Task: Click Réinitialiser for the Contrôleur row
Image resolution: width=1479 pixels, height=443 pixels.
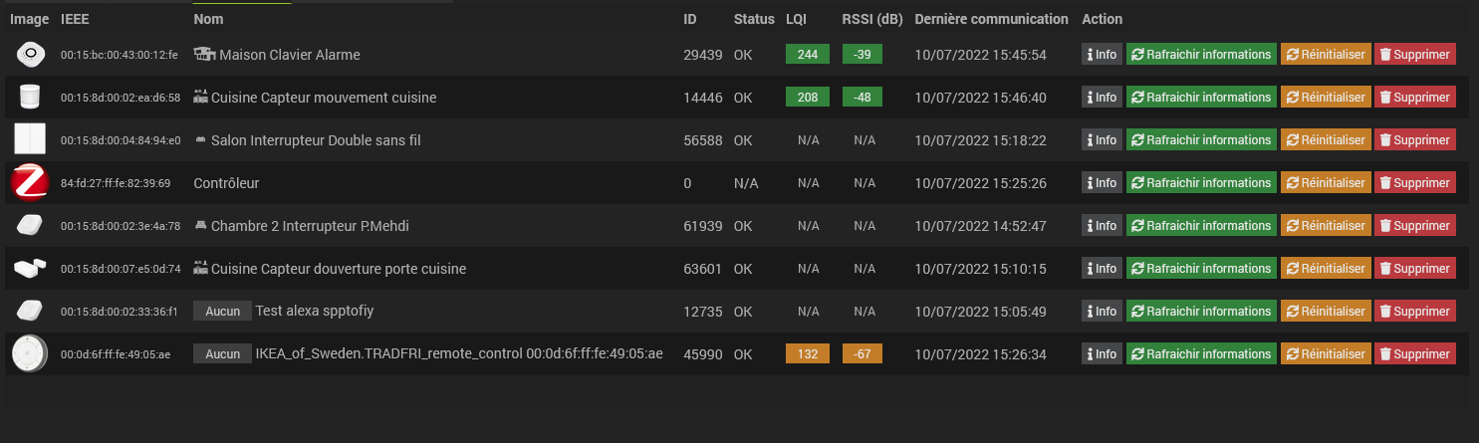Action: (x=1325, y=183)
